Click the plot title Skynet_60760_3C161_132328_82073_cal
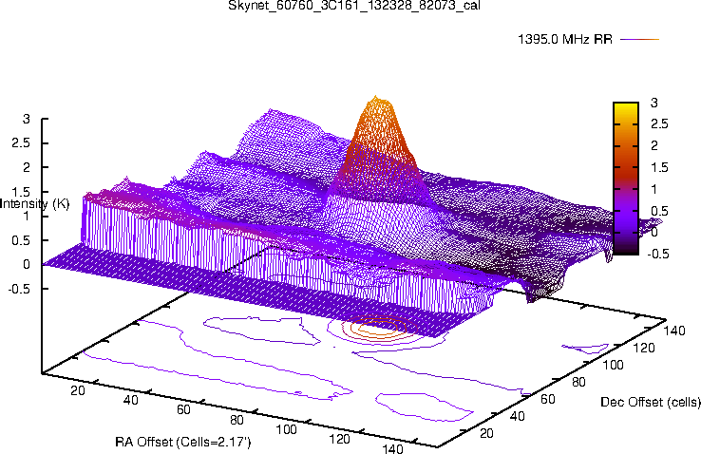Screen dimensions: 701x454 point(354,6)
